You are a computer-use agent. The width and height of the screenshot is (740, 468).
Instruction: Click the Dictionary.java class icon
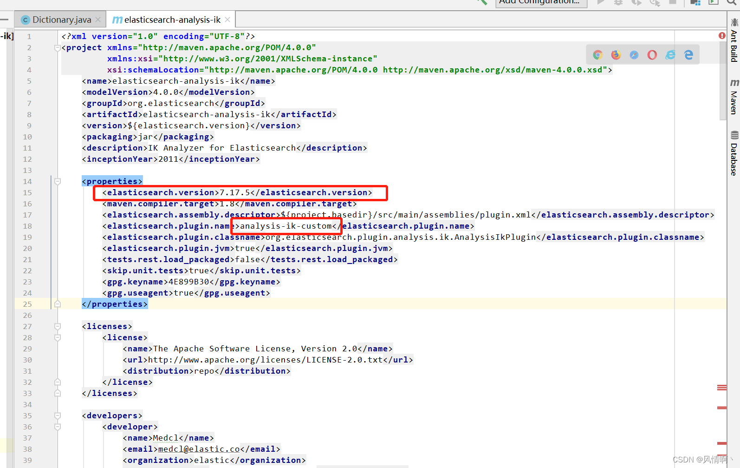pos(26,20)
